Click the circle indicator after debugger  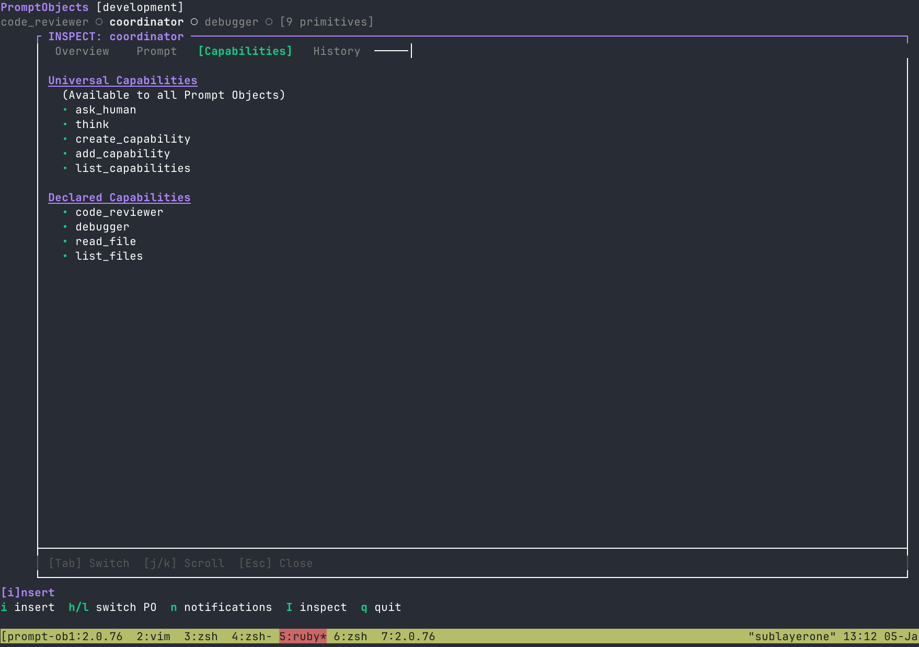click(x=269, y=22)
